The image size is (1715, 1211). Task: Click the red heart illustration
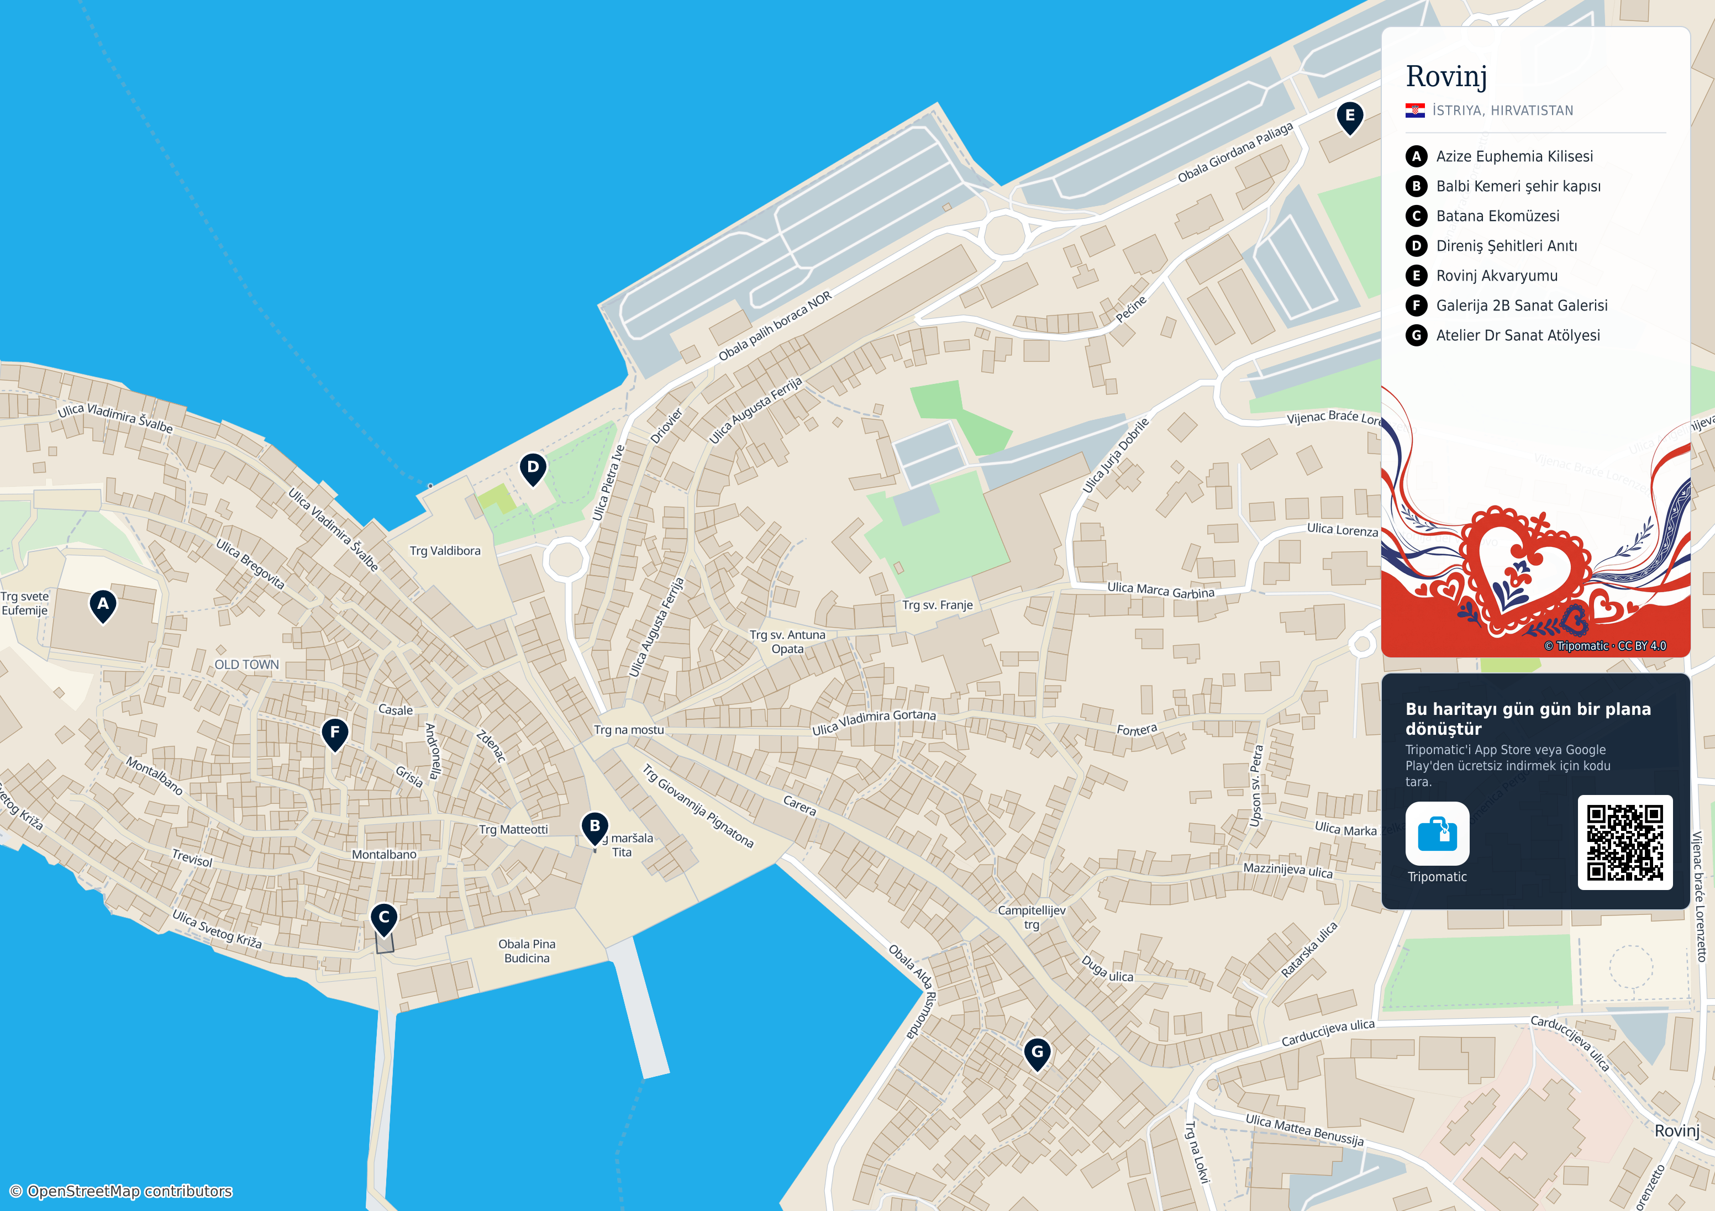point(1524,571)
